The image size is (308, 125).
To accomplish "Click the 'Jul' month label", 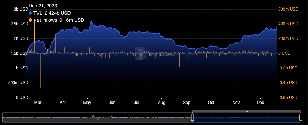I will pos(137,103).
